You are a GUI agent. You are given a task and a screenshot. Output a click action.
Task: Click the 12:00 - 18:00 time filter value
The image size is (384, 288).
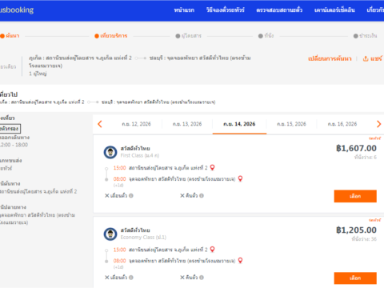point(14,145)
